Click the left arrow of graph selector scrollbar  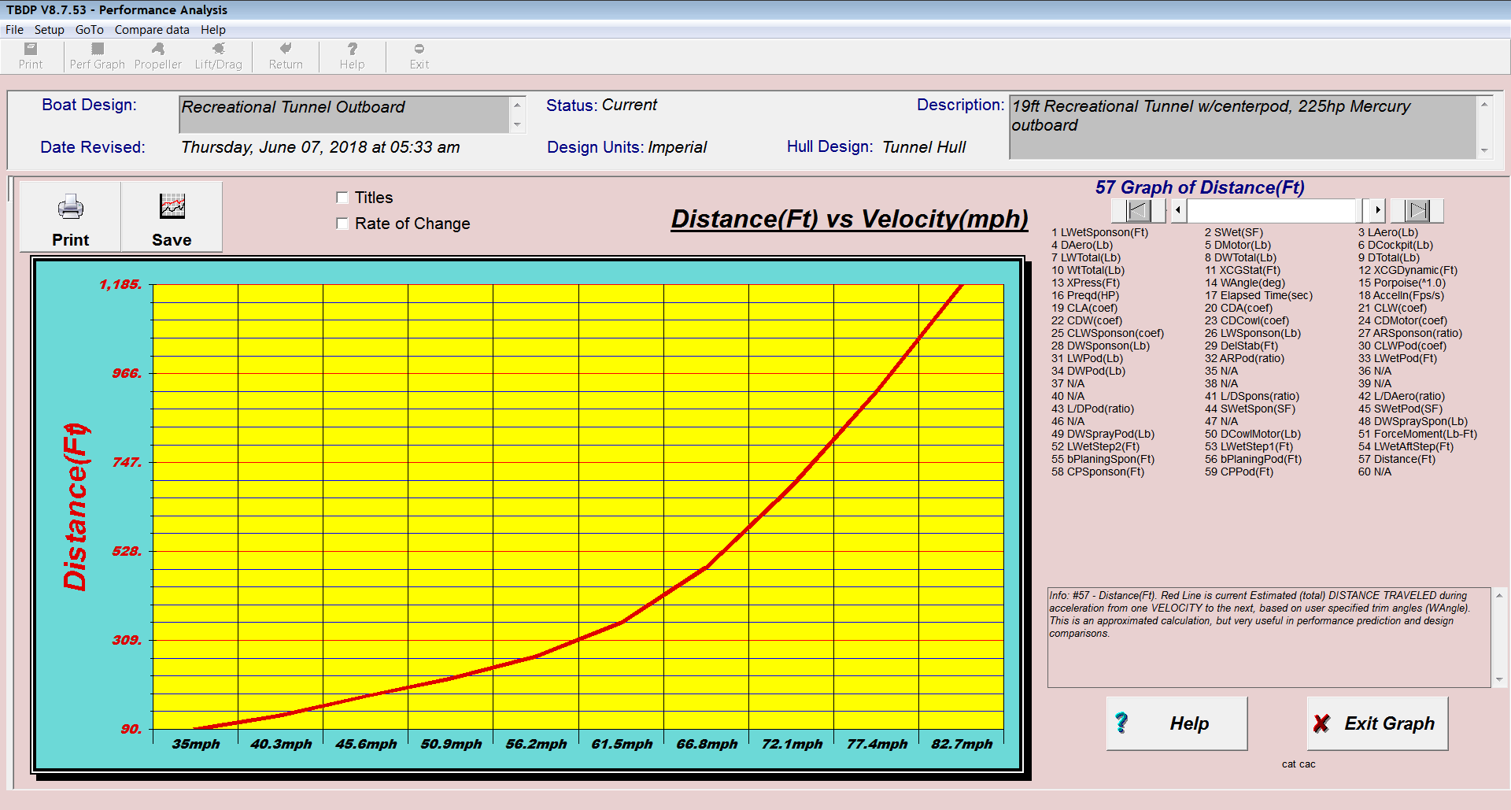[1178, 210]
